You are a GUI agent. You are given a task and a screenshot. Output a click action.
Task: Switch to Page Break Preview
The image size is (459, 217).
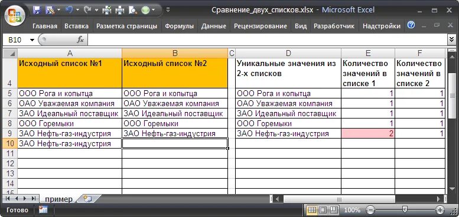tap(334, 210)
